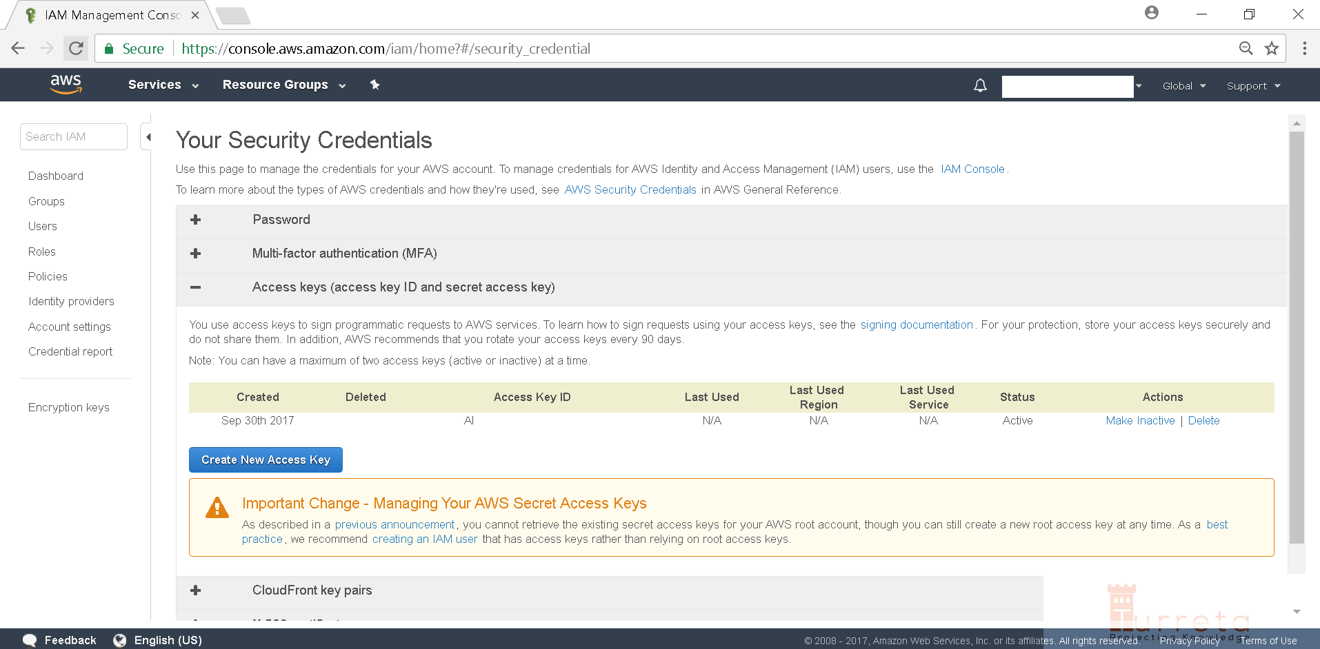Click the Active status cell
1320x649 pixels.
click(x=1017, y=420)
